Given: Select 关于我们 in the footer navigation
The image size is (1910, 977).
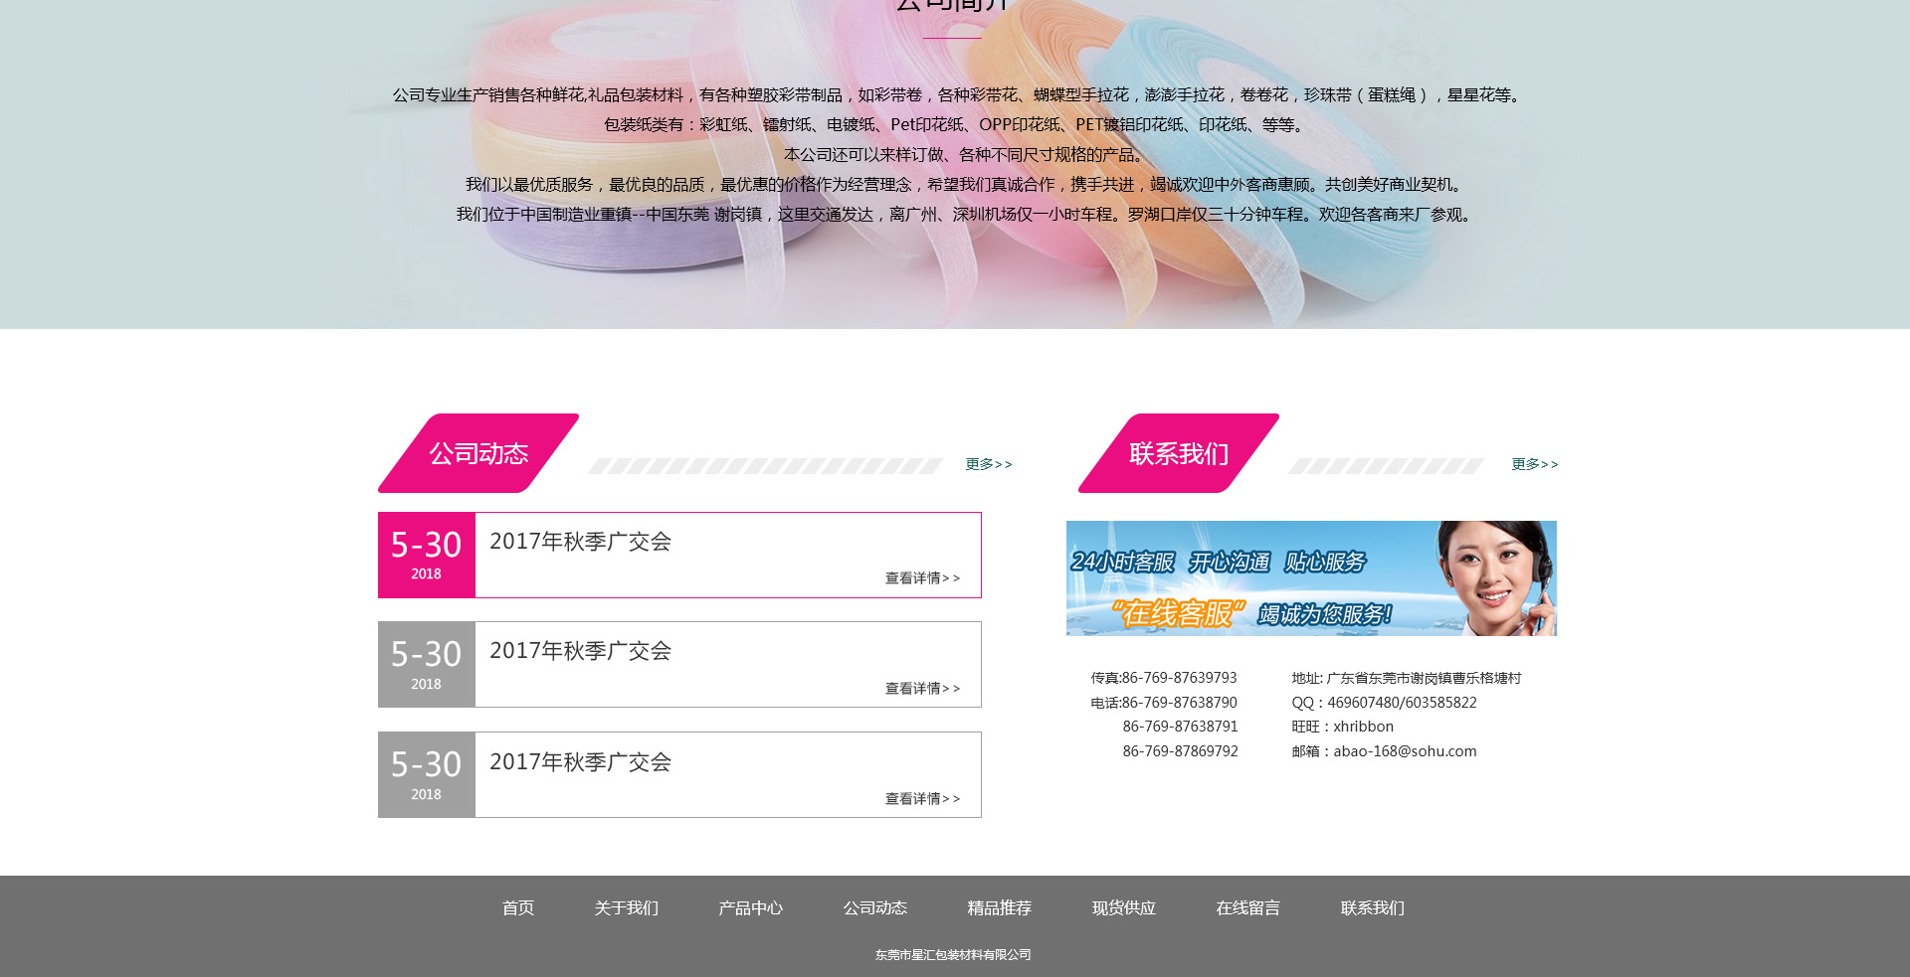Looking at the screenshot, I should [627, 908].
